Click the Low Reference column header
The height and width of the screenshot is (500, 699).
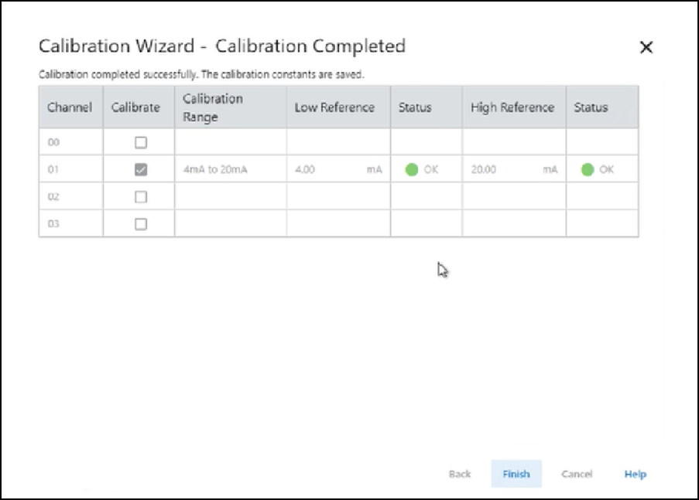pos(334,107)
